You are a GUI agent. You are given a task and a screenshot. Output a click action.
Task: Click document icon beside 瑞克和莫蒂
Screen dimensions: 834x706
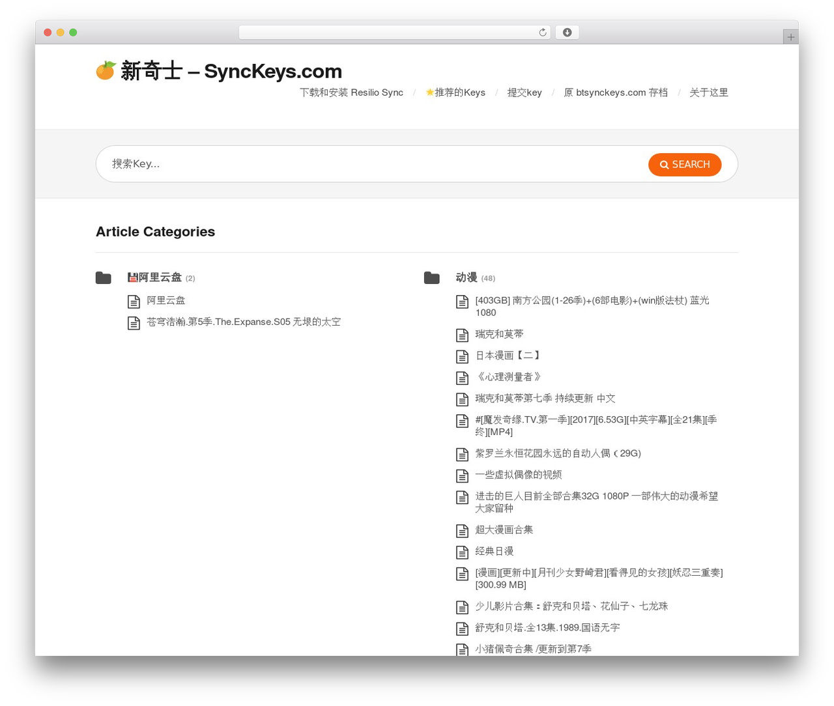coord(462,335)
